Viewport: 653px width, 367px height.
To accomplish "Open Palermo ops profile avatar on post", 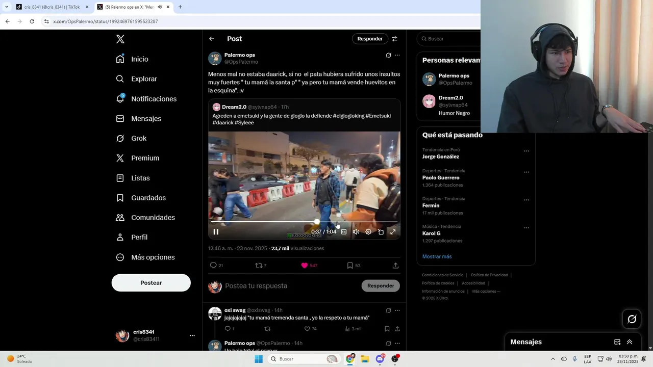I will (215, 58).
